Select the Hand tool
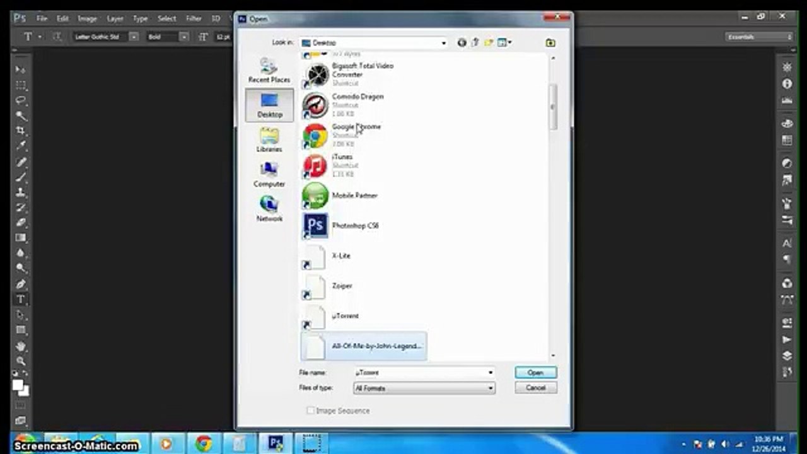Image resolution: width=807 pixels, height=454 pixels. [x=21, y=346]
